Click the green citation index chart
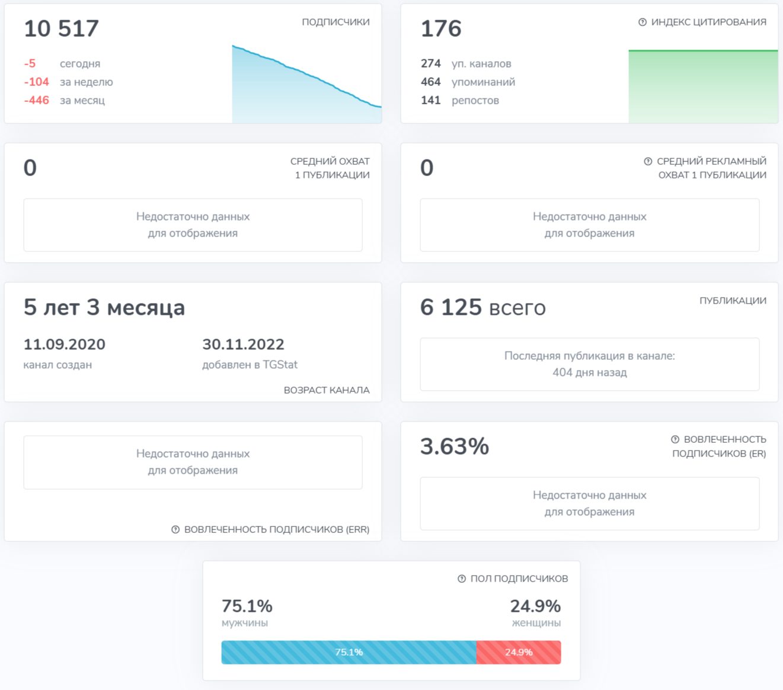 coord(703,87)
